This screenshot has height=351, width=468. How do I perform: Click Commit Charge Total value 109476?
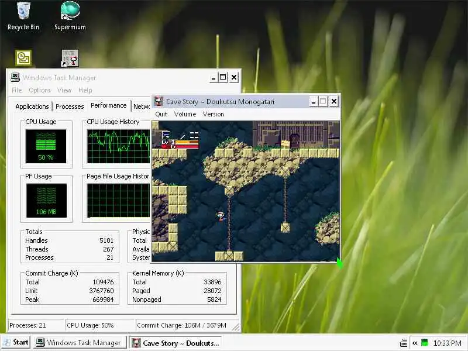click(104, 282)
